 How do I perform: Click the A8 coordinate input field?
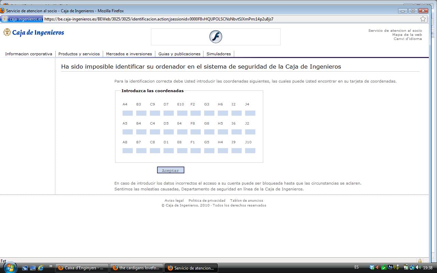(x=128, y=150)
